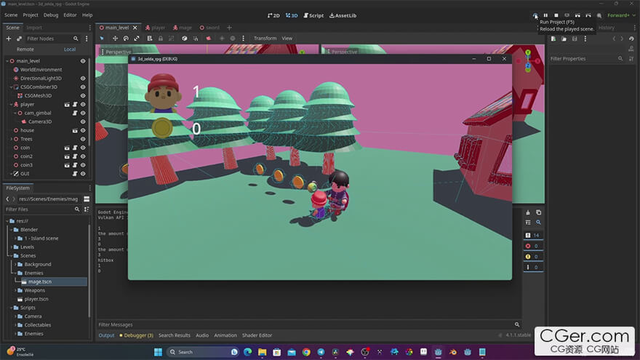Click the Run Specific Scene clapper icon

(588, 15)
